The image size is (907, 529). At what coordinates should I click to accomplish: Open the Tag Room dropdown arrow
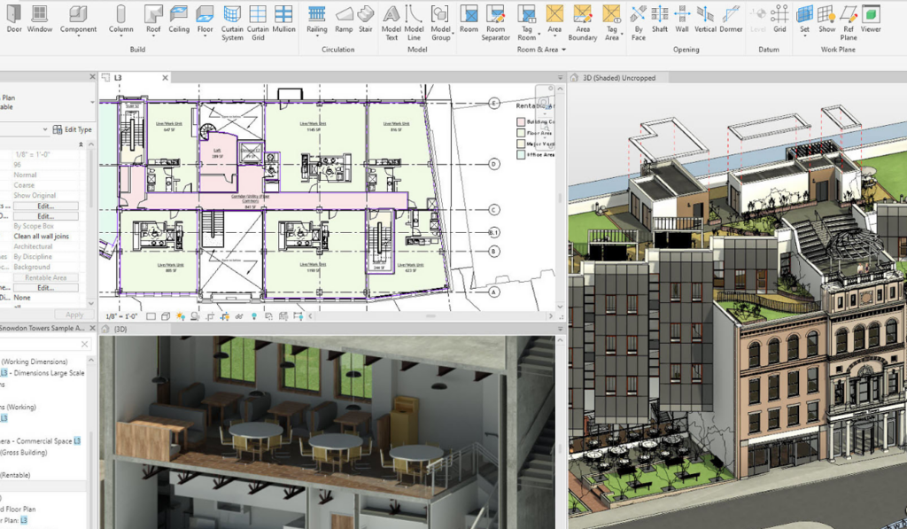539,34
